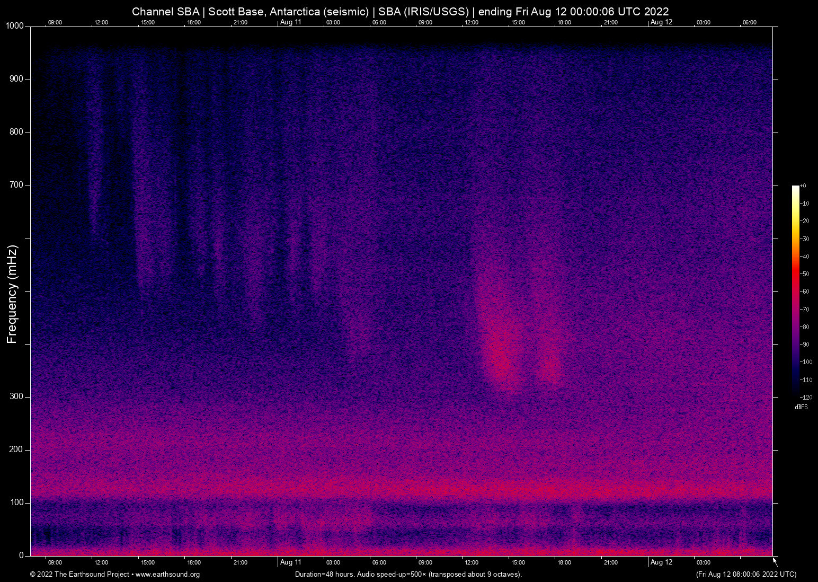The width and height of the screenshot is (818, 582).
Task: Select the Aug 12 marker on top axis
Action: coord(661,22)
